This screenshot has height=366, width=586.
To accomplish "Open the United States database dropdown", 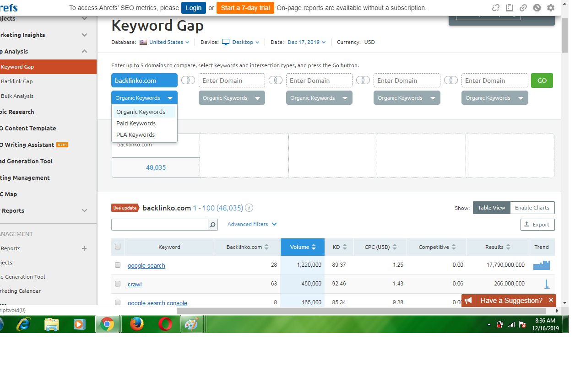I will (x=169, y=42).
